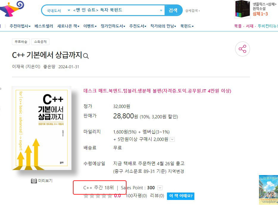Click the 상세검색 arrow link
Screen dimensions: 278x205
point(193,11)
